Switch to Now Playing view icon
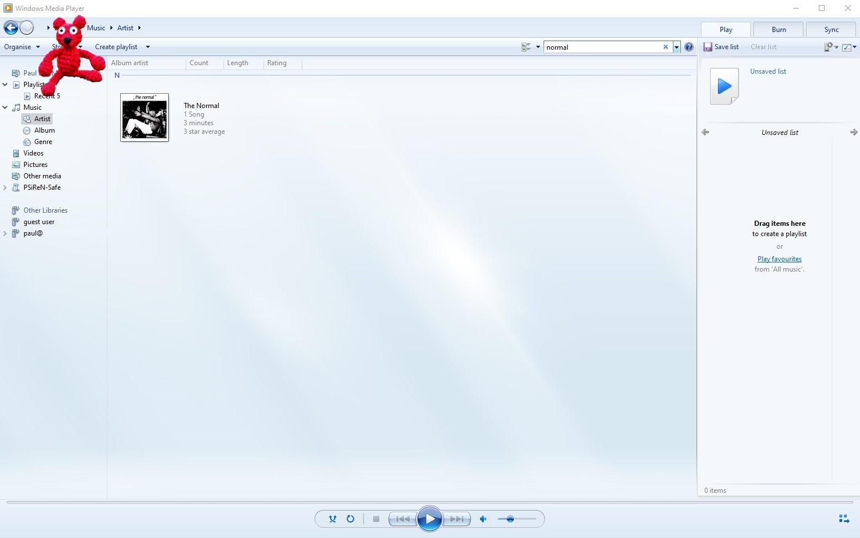 tap(844, 519)
